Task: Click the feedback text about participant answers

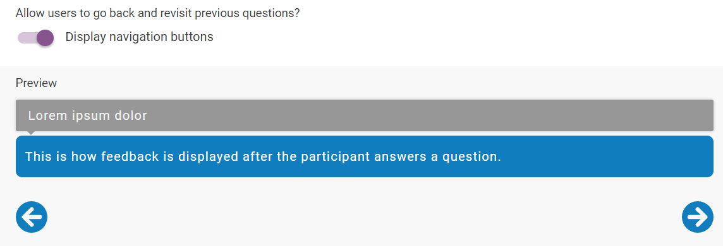Action: point(263,157)
